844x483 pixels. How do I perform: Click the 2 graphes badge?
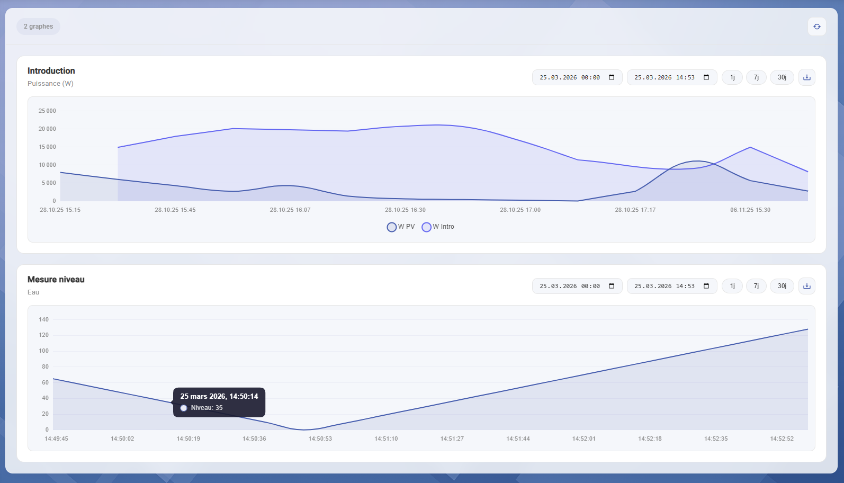38,26
